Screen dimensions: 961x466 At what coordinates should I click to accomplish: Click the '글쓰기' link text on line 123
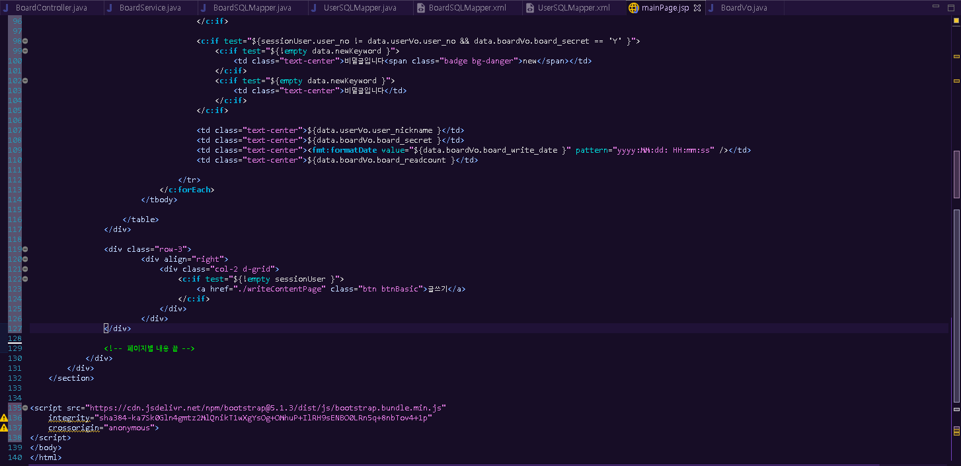tap(438, 289)
